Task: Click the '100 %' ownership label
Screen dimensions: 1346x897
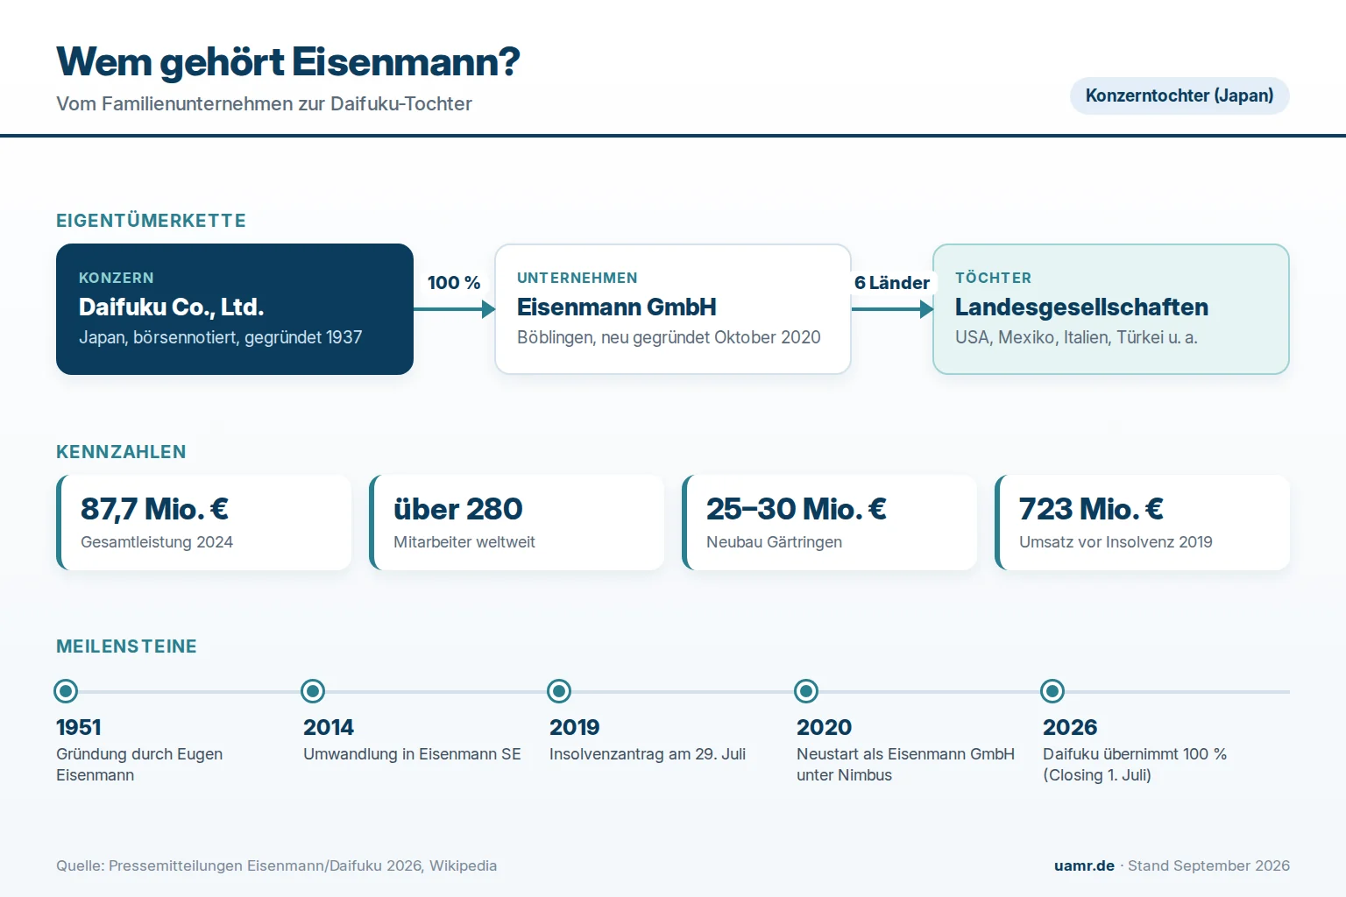Action: coord(454,283)
